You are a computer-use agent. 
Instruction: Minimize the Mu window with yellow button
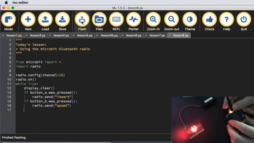click(8, 8)
